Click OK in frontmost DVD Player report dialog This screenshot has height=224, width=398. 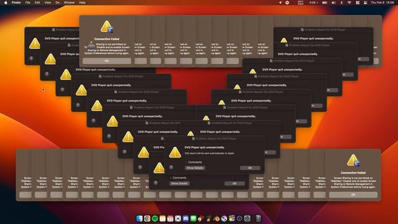click(250, 168)
